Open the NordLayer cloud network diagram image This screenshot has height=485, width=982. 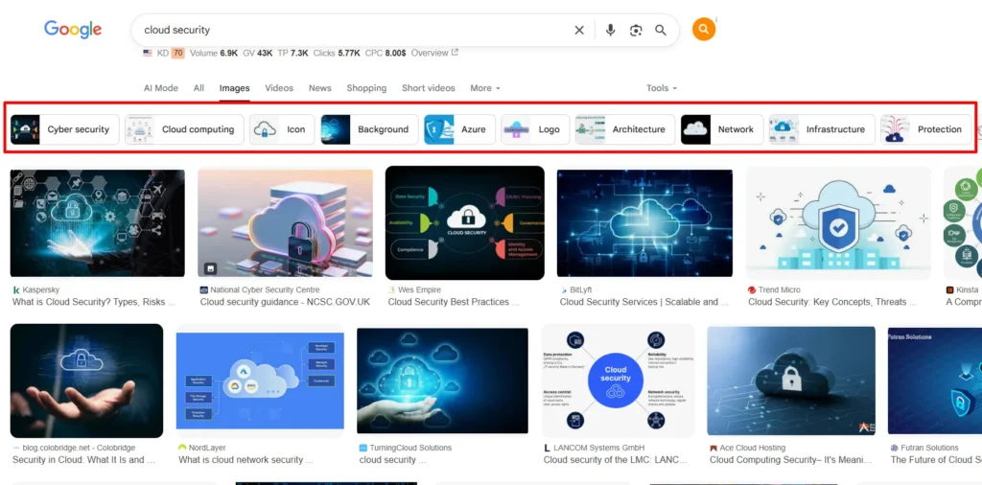[260, 381]
